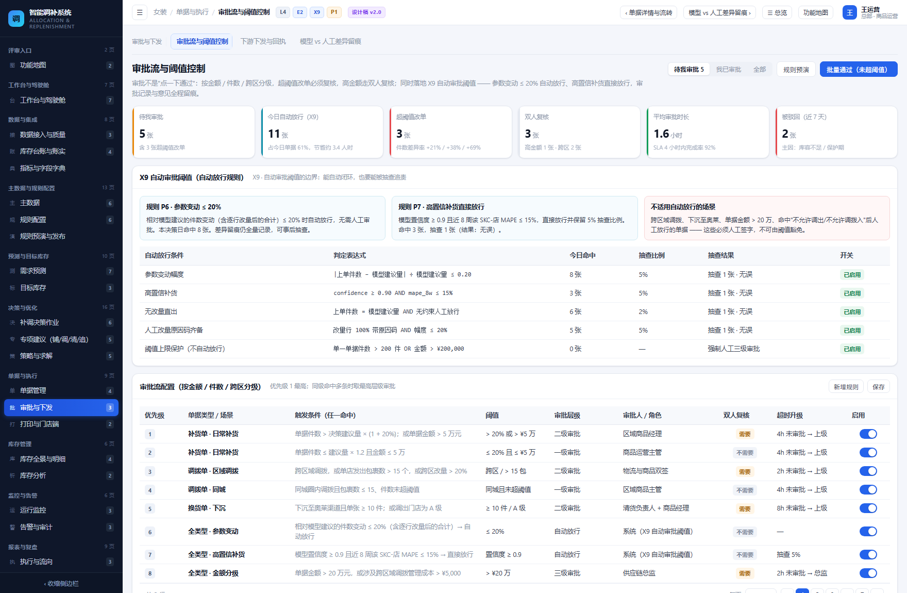This screenshot has width=907, height=593.
Task: Switch to the 审批与下发 tab
Action: [x=147, y=41]
